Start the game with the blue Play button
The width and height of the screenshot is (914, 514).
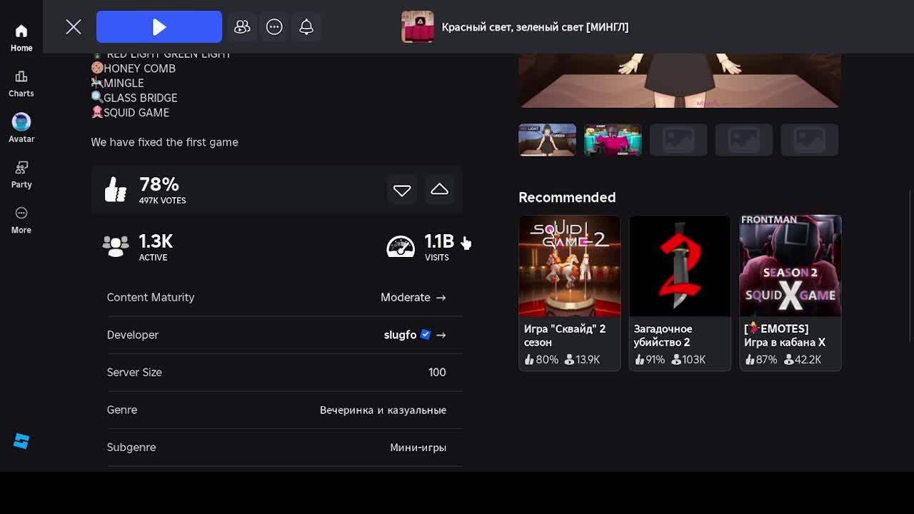(x=159, y=27)
